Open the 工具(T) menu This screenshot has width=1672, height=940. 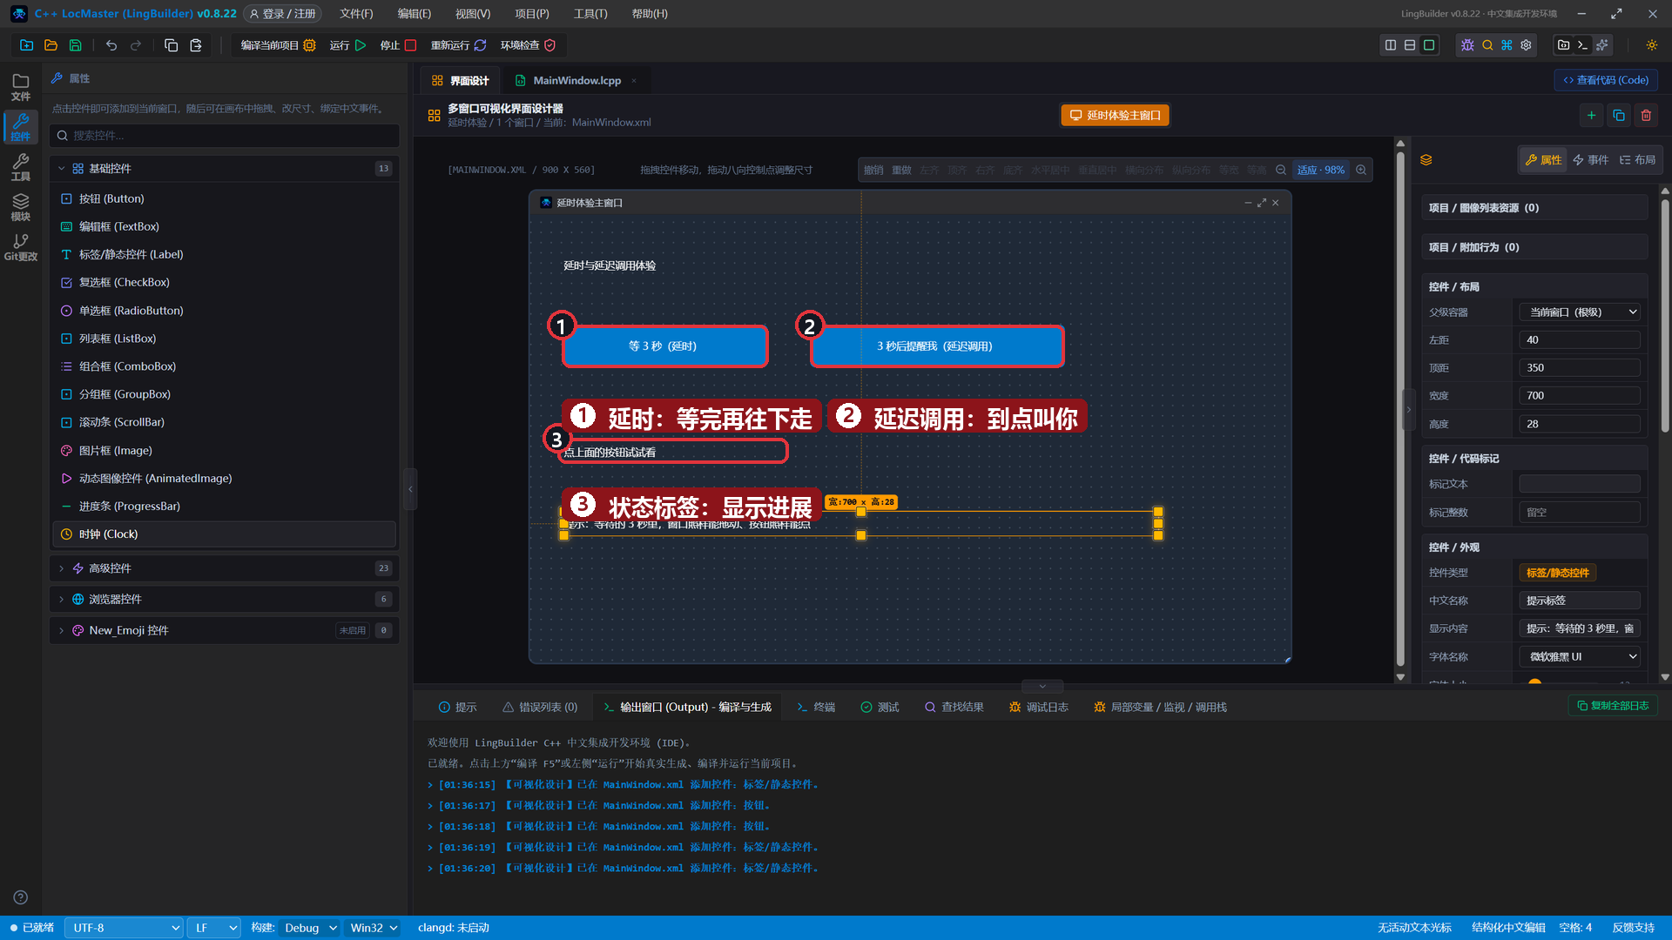click(590, 14)
